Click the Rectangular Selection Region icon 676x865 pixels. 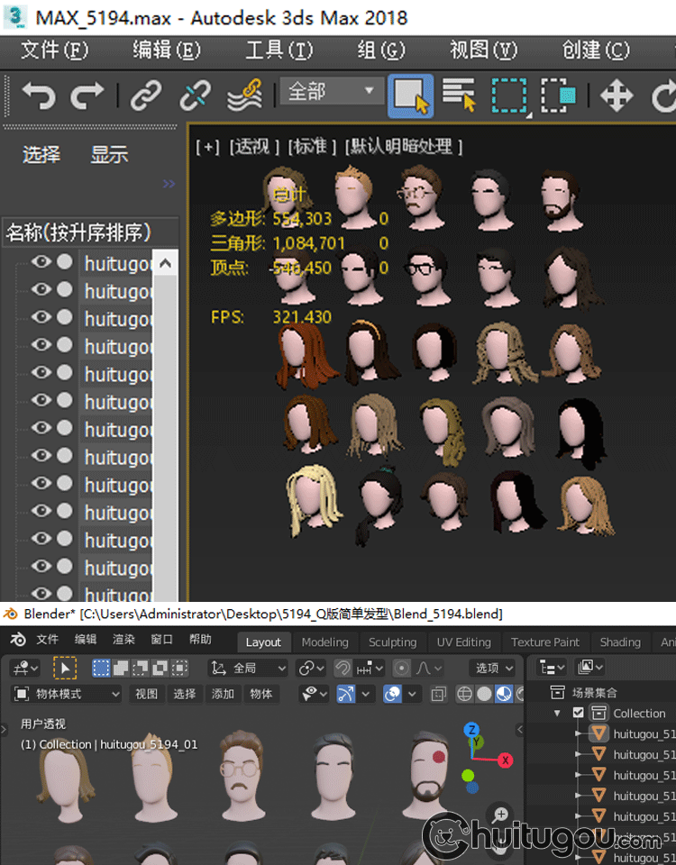point(509,96)
